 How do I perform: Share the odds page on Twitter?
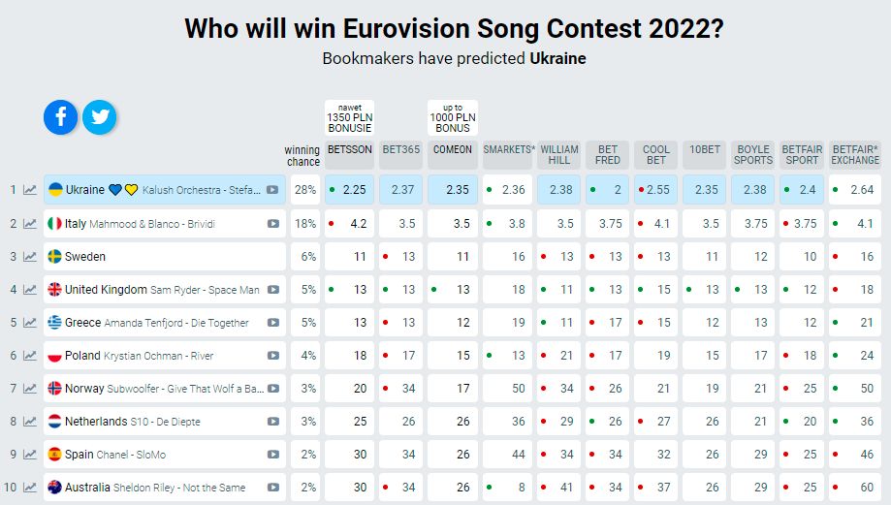tap(99, 117)
